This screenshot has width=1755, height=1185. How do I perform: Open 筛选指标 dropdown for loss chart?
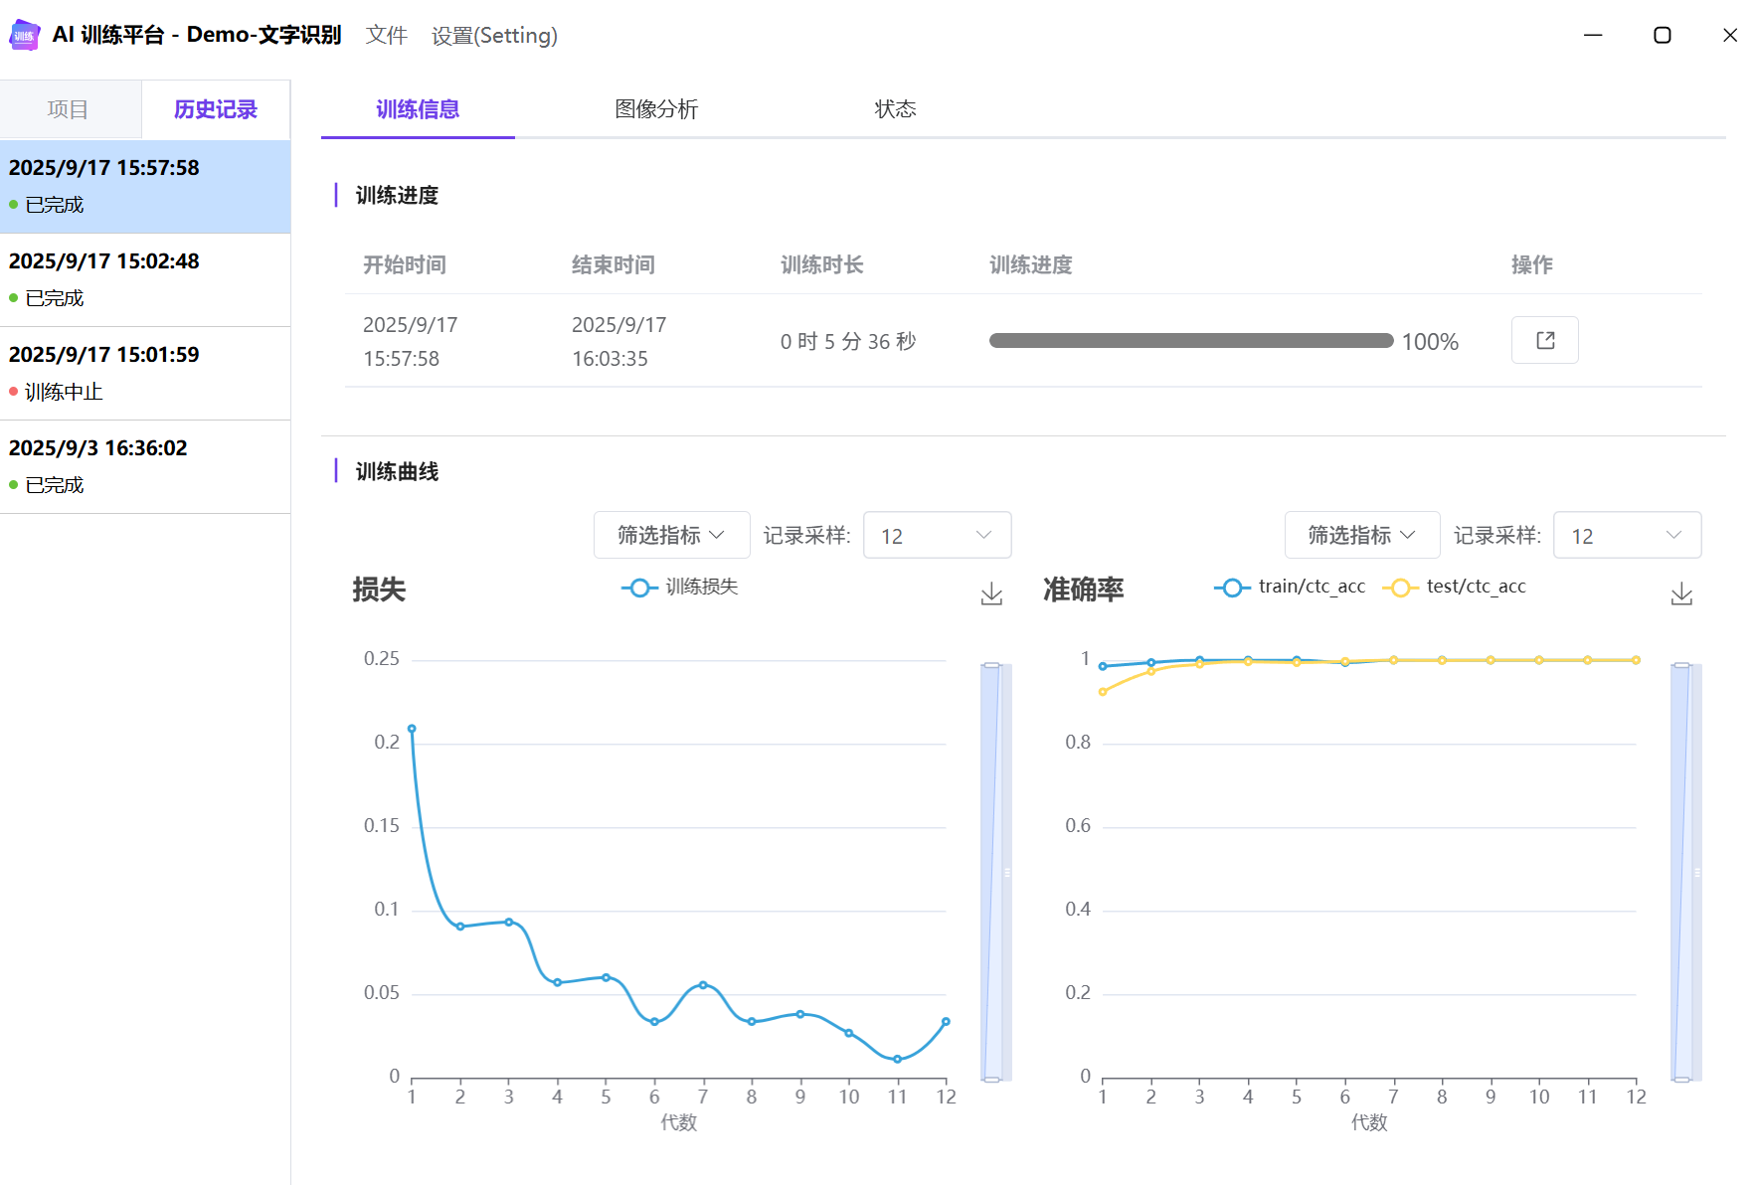[x=669, y=536]
